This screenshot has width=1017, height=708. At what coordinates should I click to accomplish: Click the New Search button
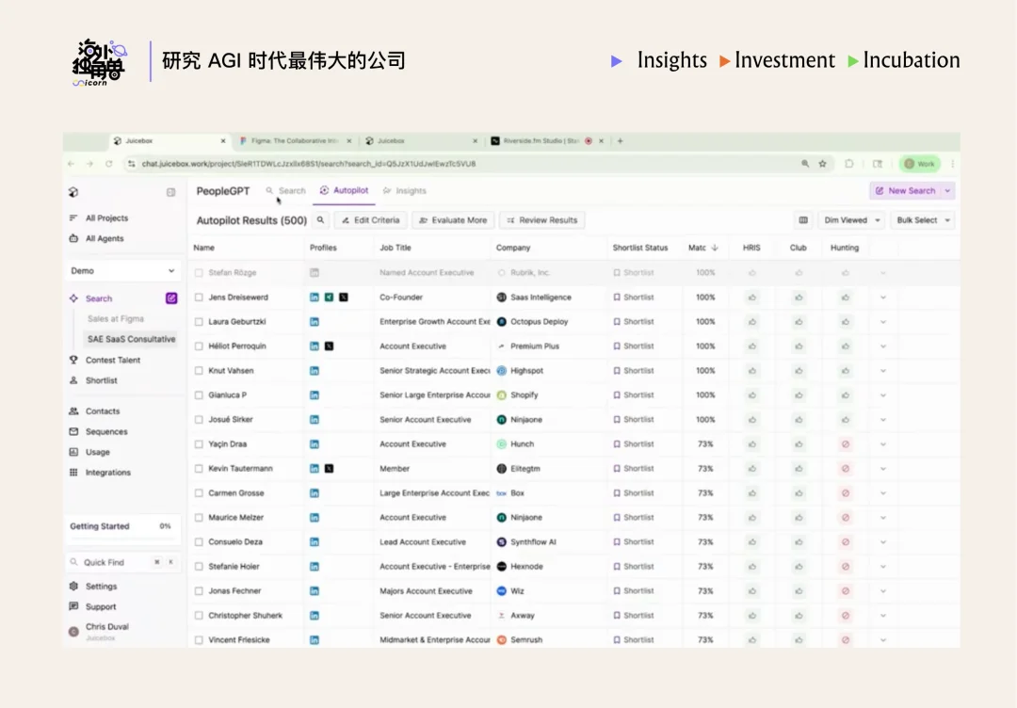coord(909,190)
